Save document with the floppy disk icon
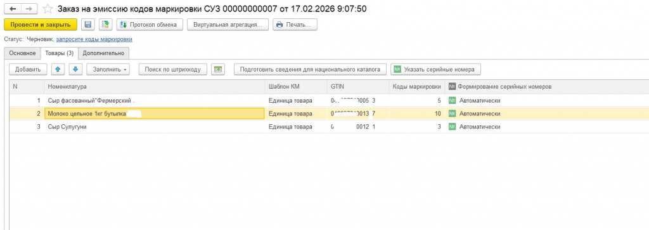This screenshot has height=230, width=649. coord(87,25)
